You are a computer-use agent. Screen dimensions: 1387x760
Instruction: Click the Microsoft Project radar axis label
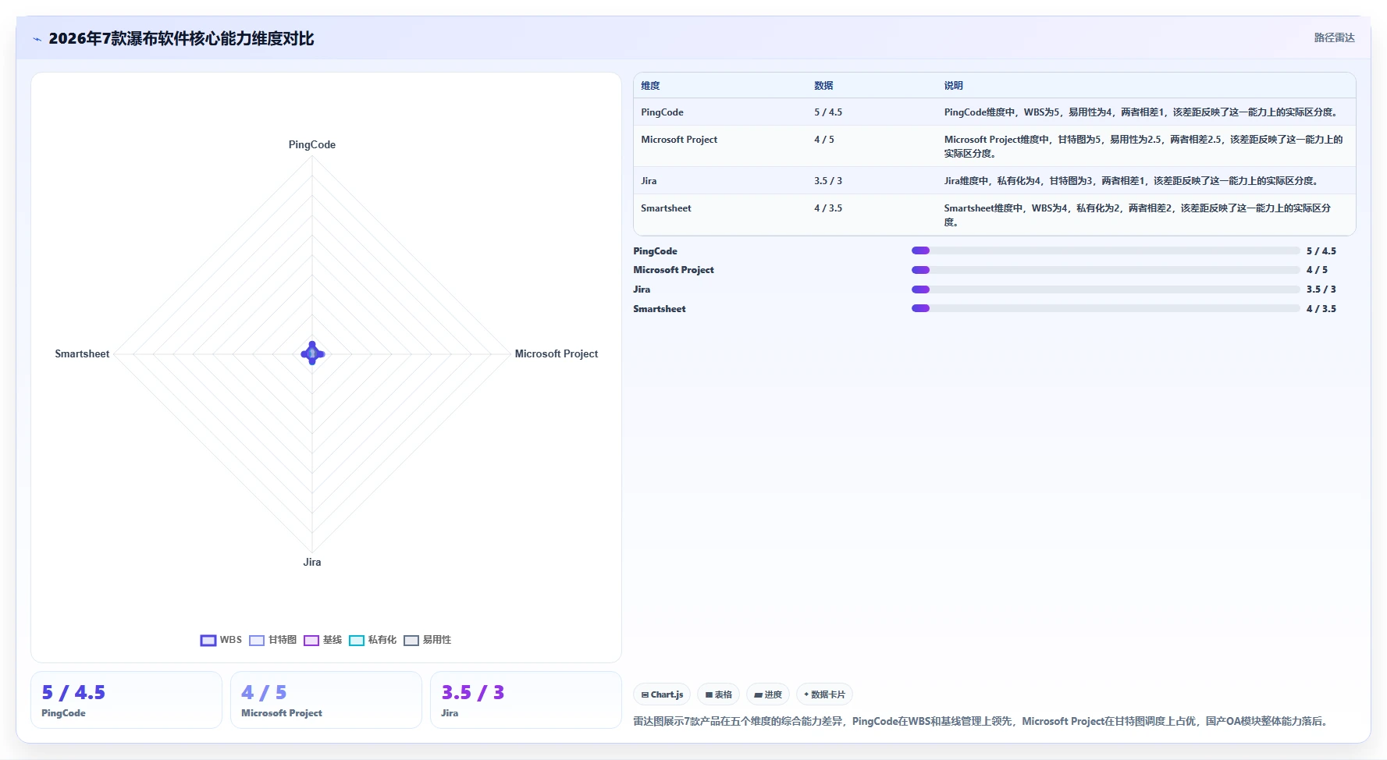[557, 354]
